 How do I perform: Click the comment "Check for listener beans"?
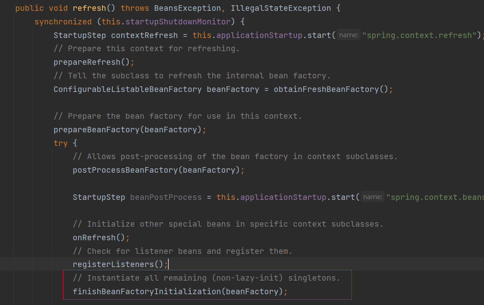182,251
